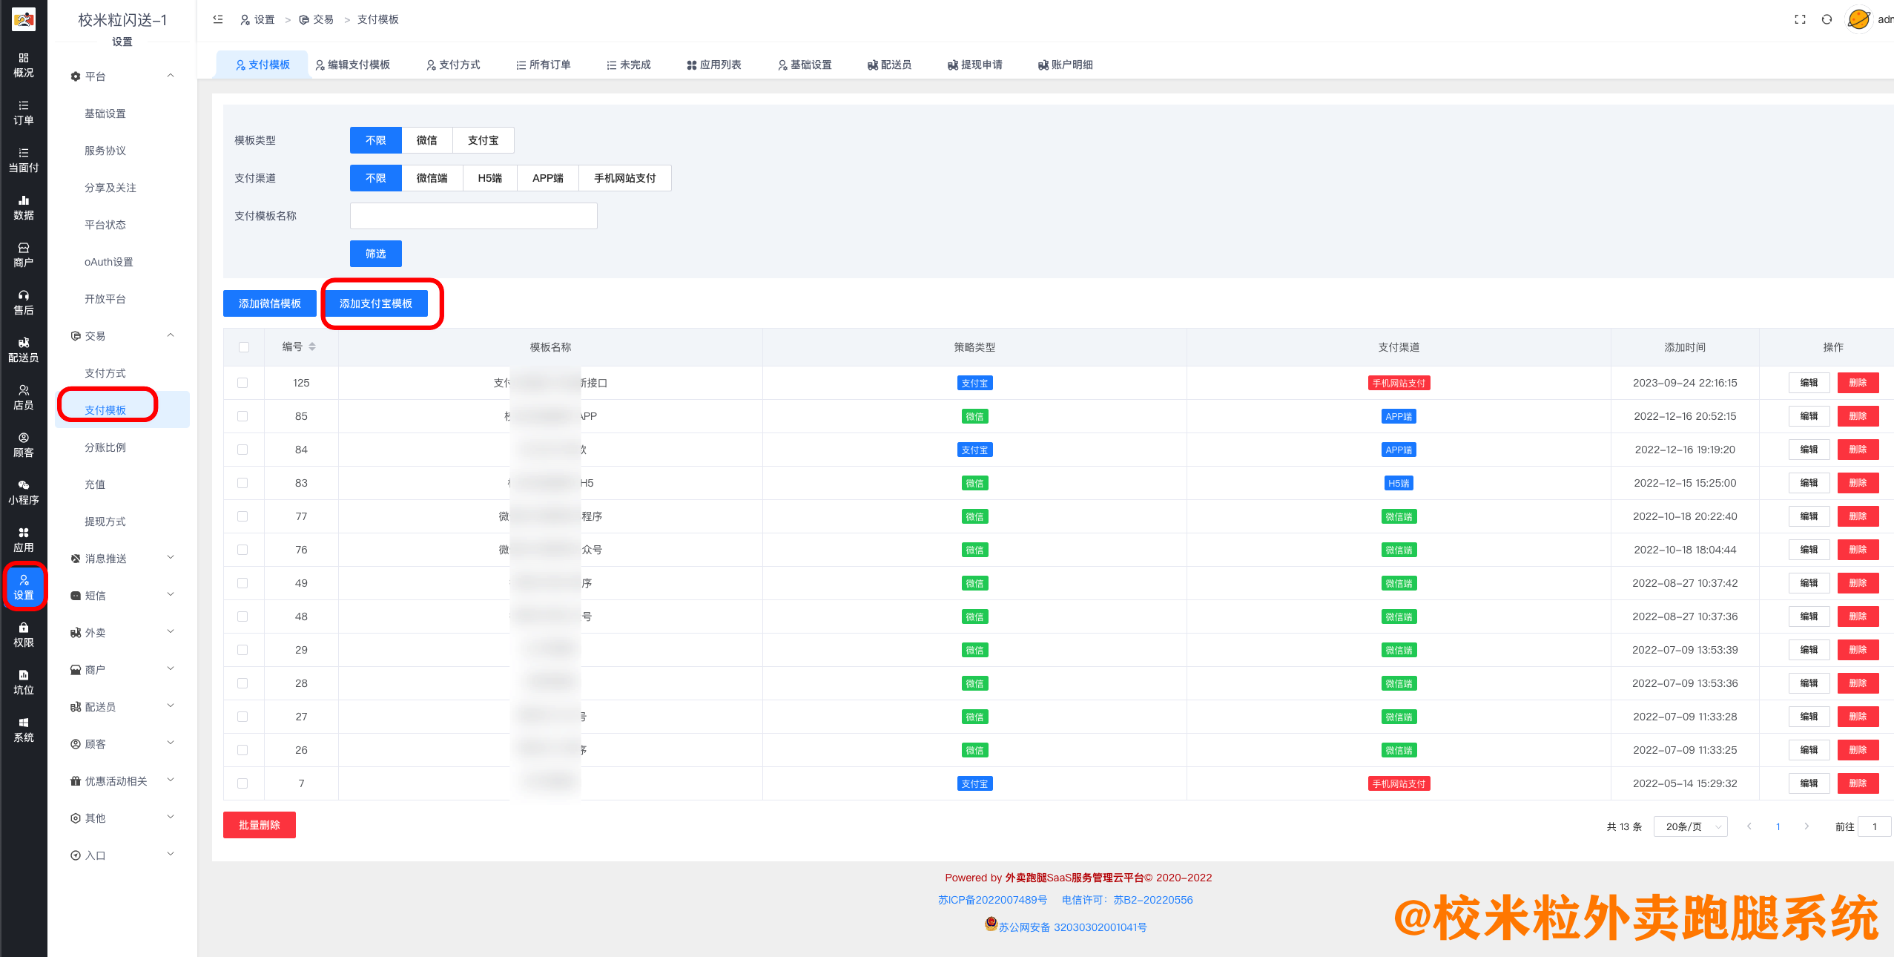The height and width of the screenshot is (957, 1894).
Task: Open the 订单 orders sidebar icon
Action: (x=23, y=112)
